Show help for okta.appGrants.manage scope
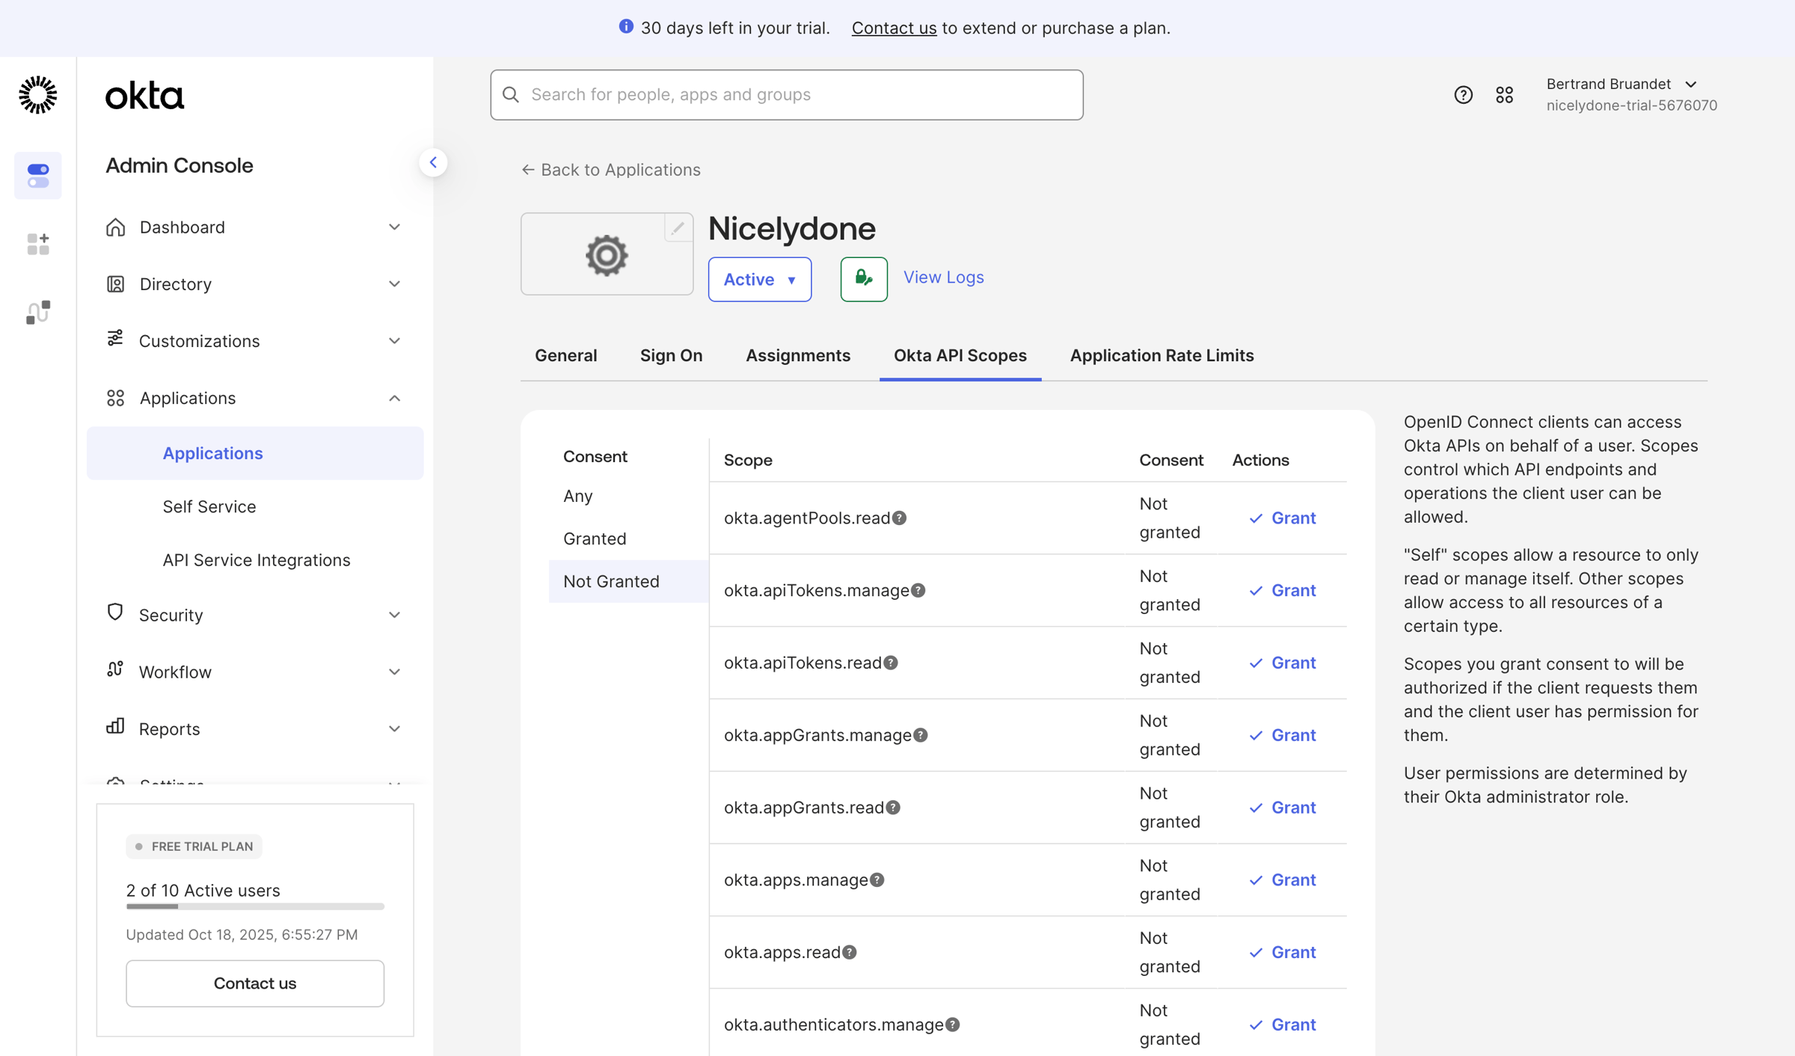The image size is (1795, 1056). coord(921,735)
